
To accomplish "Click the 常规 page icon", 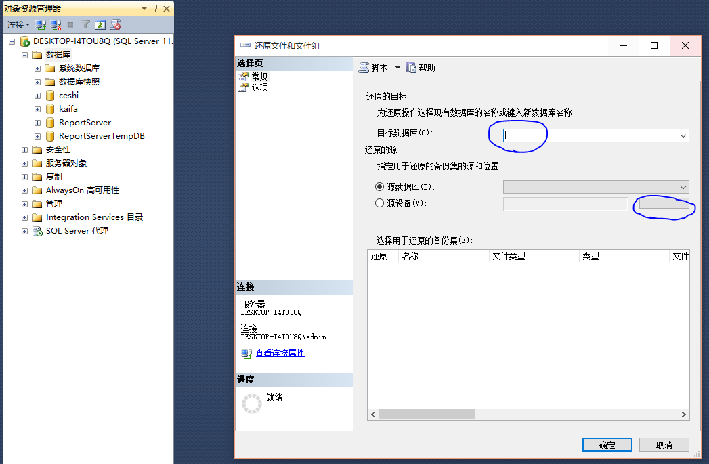I will [243, 77].
